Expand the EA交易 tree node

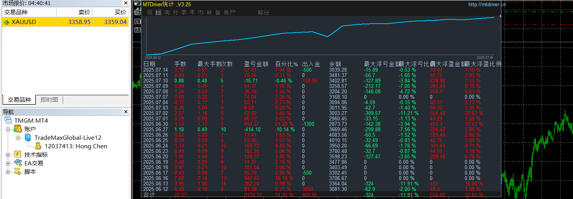pyautogui.click(x=8, y=163)
